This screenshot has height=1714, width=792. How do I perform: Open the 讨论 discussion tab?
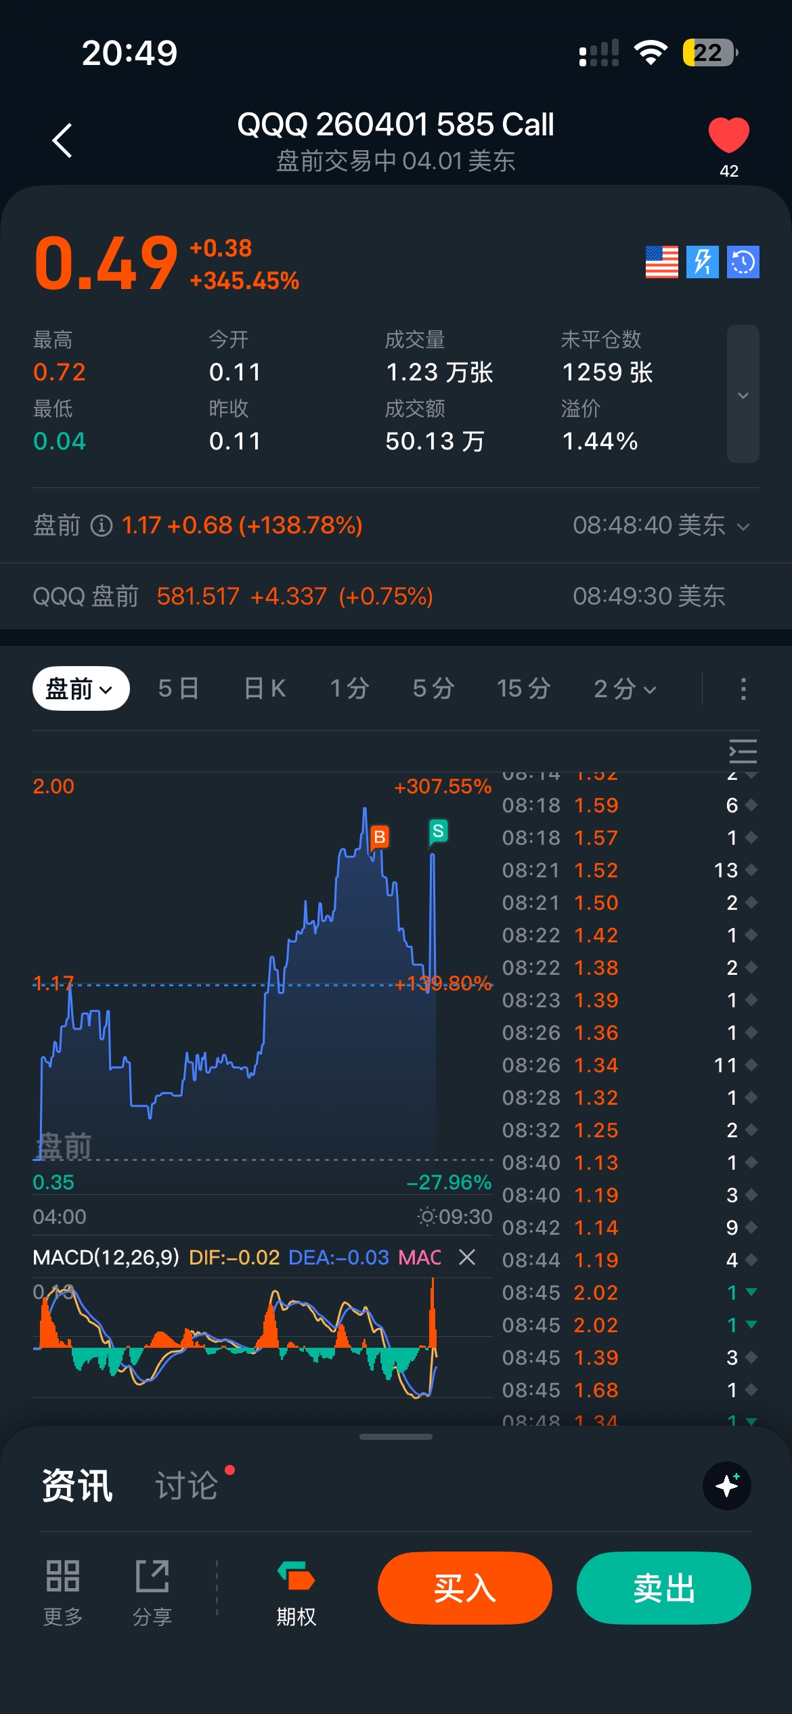pos(187,1486)
